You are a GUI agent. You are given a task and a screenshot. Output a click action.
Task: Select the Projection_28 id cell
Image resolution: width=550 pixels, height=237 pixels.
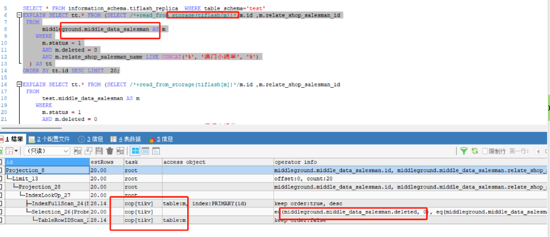click(48, 187)
